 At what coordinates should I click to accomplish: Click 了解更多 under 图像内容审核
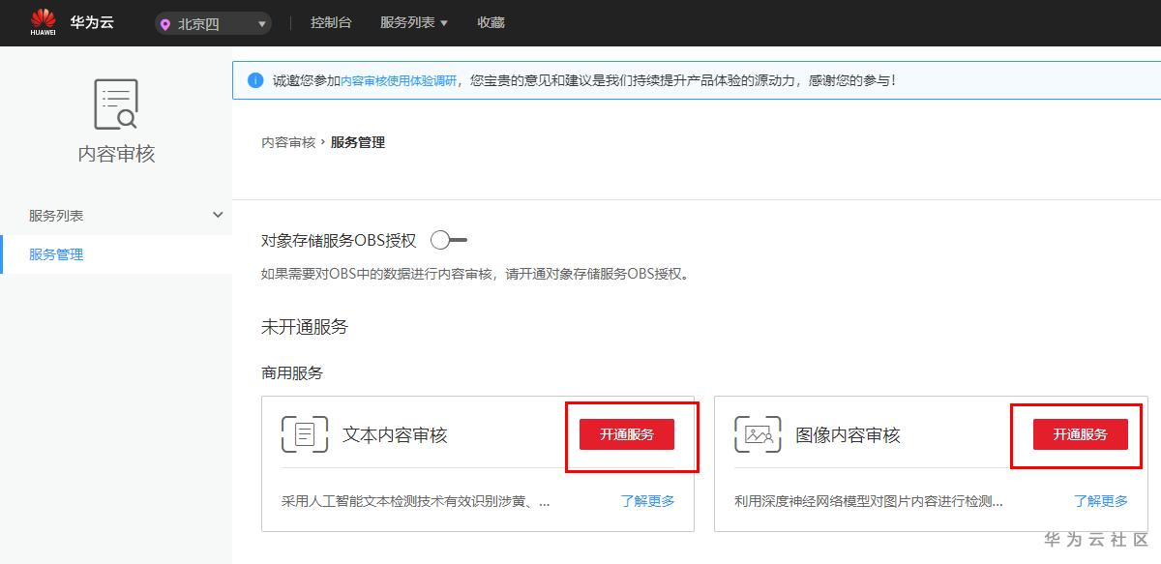point(1101,501)
